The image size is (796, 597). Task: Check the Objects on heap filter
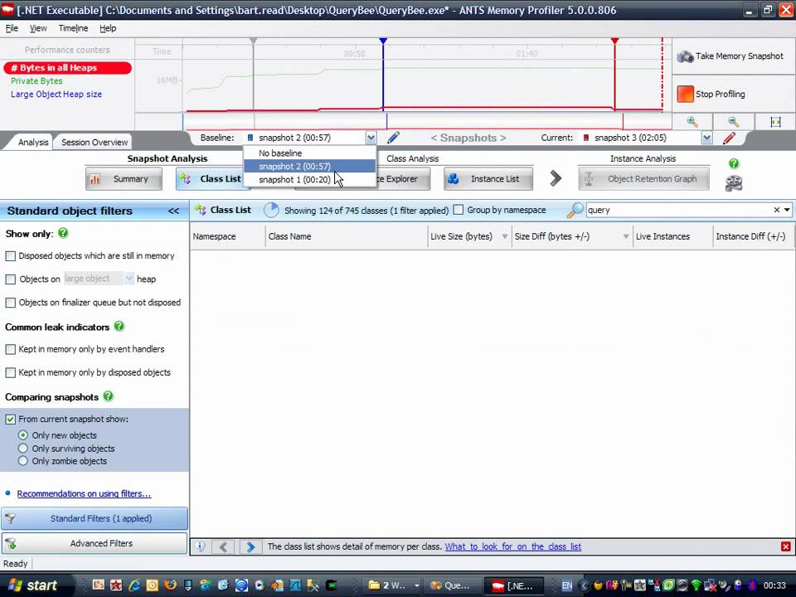[x=10, y=279]
